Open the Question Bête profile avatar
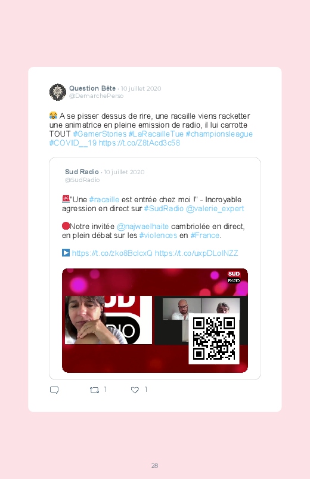 tap(58, 92)
